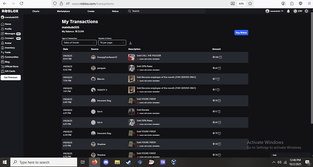Open the notifications bell

point(288,11)
